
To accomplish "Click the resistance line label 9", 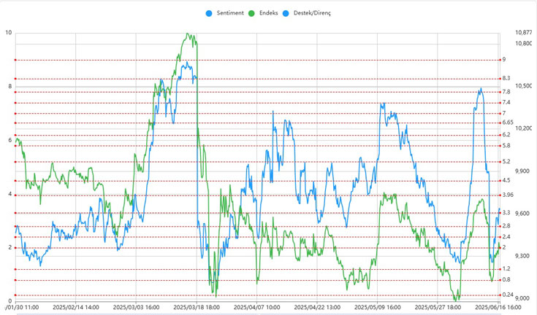I will (503, 60).
